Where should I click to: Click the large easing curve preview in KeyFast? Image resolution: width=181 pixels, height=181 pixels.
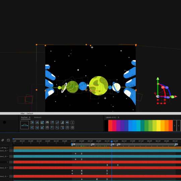(24, 125)
